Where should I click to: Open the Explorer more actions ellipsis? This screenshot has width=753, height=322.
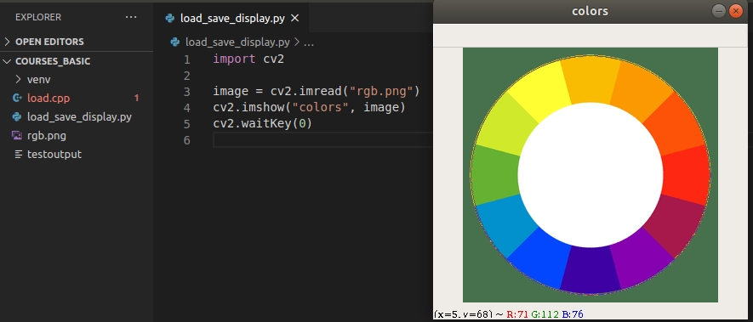(x=131, y=17)
